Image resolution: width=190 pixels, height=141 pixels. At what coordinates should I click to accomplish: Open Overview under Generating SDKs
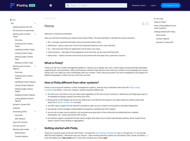tap(19, 115)
